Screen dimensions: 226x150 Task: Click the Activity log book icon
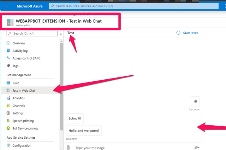tap(8, 50)
